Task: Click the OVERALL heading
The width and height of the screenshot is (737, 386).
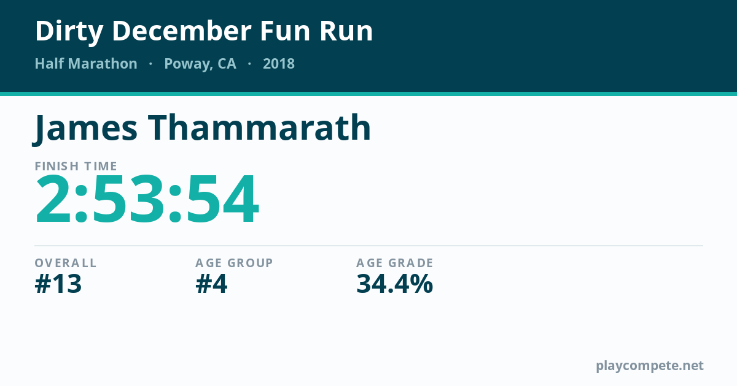Action: (x=66, y=263)
